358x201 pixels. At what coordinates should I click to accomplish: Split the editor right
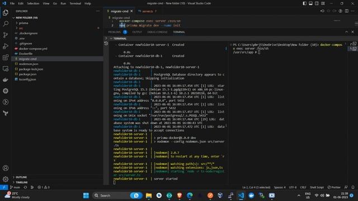[x=347, y=11]
